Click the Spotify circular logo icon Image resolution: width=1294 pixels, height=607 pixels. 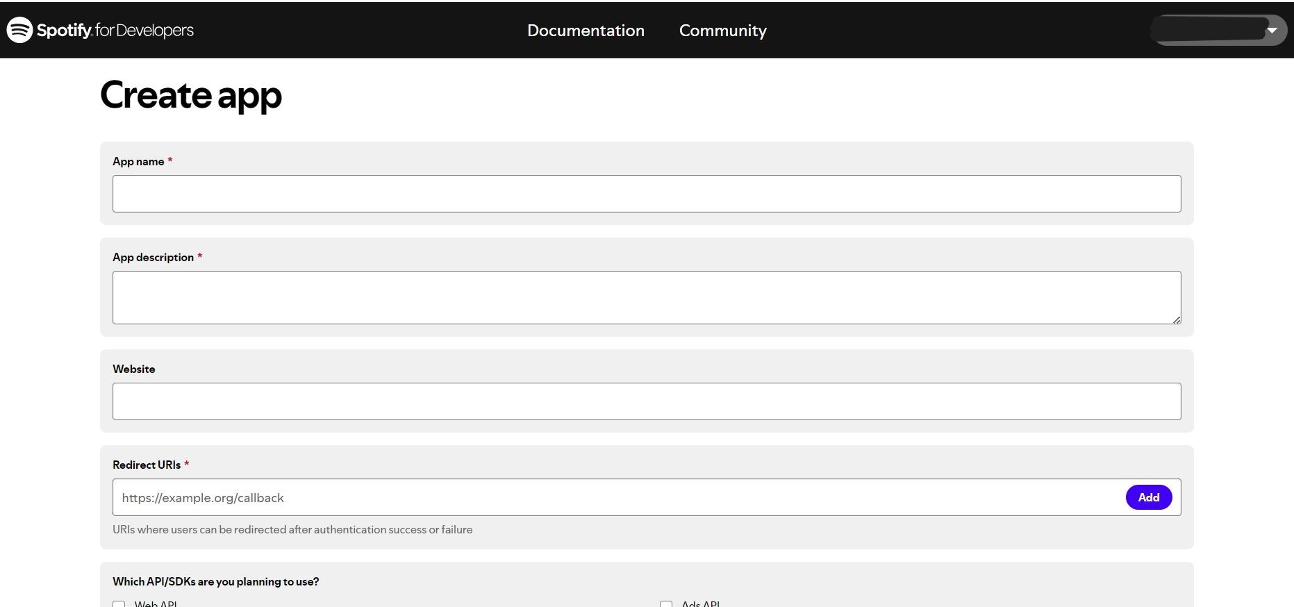click(19, 30)
